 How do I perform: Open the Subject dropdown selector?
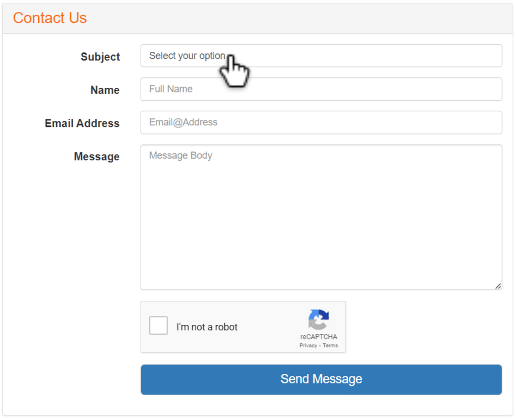pos(321,56)
